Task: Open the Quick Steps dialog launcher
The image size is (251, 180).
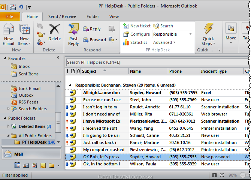Action: click(219, 50)
